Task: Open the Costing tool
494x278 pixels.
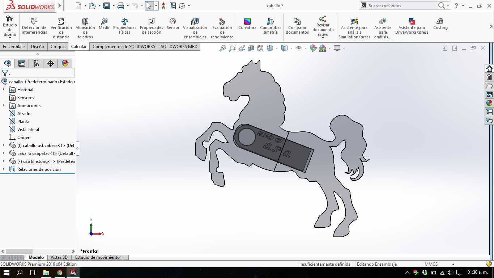Action: coord(440,24)
